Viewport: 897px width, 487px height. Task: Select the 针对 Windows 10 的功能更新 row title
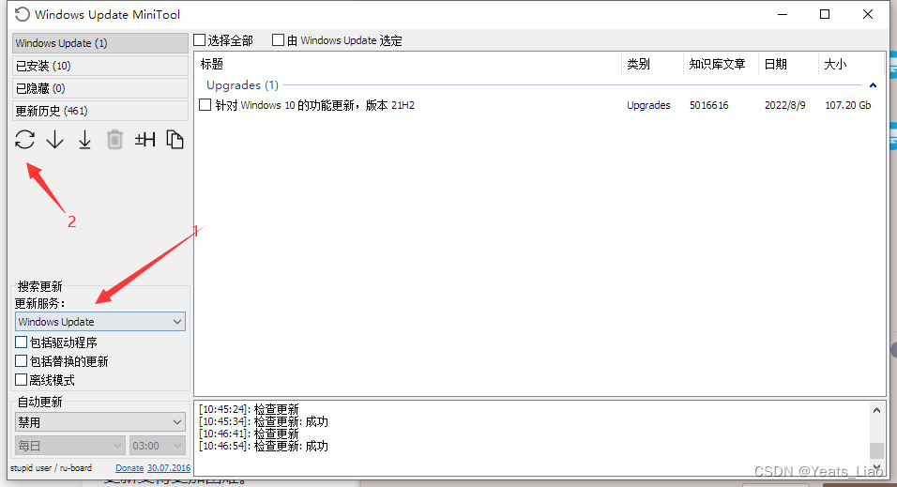pos(314,105)
